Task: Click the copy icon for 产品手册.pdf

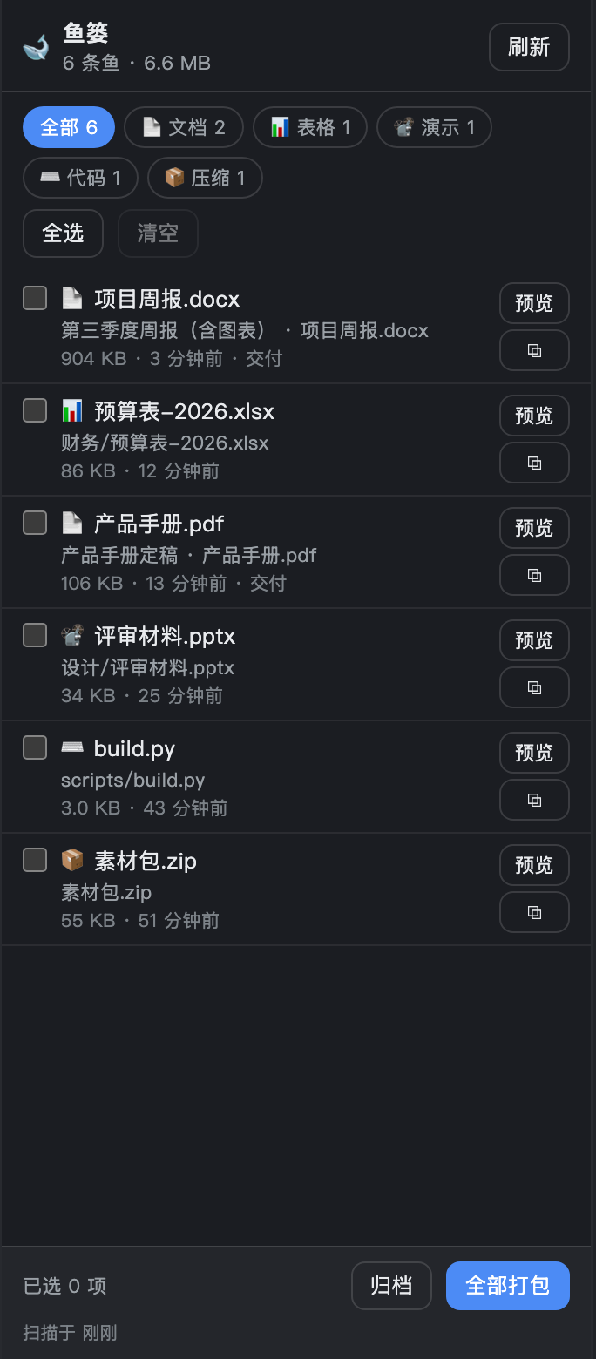Action: [x=534, y=575]
